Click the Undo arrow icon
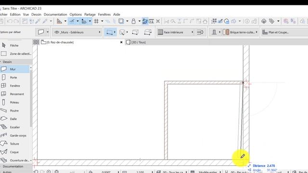Screen dimensions: 308x173 coord(10,21)
